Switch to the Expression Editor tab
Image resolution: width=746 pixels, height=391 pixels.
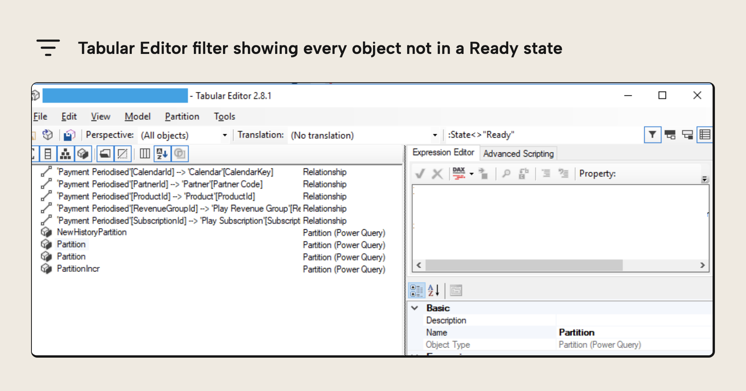[x=443, y=152]
